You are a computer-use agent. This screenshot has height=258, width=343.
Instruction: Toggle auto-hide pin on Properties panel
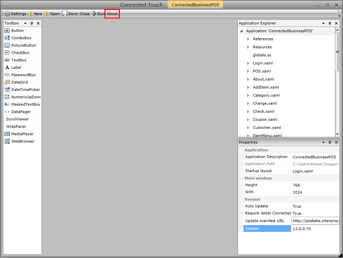click(330, 143)
